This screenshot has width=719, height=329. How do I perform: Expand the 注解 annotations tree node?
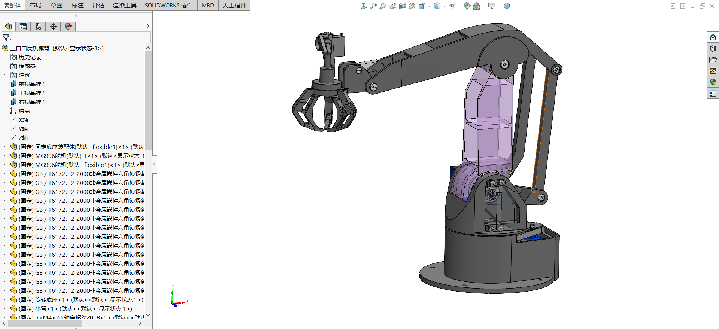pyautogui.click(x=4, y=75)
